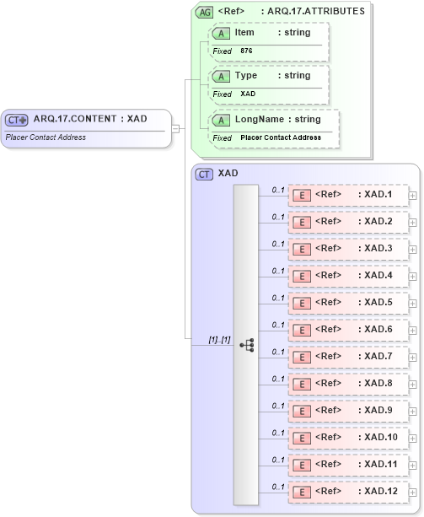
Task: Click the A icon beside Type attribute
Action: coord(221,77)
